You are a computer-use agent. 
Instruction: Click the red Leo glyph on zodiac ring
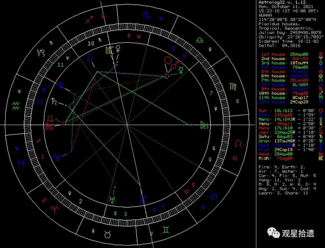(238, 144)
